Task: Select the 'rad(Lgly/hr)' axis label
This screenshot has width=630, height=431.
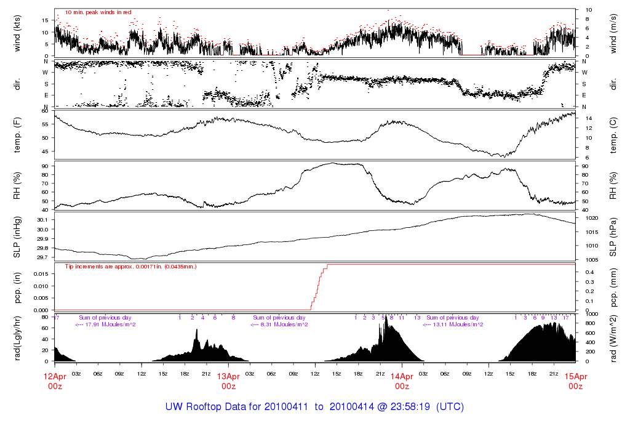Action: point(17,338)
